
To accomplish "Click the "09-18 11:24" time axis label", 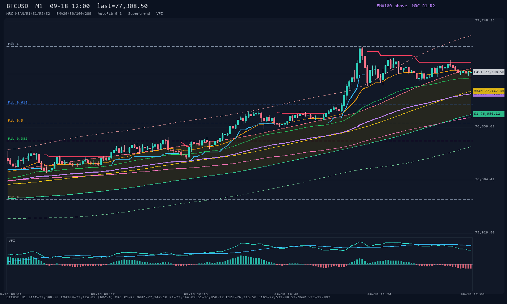I will pos(380,294).
